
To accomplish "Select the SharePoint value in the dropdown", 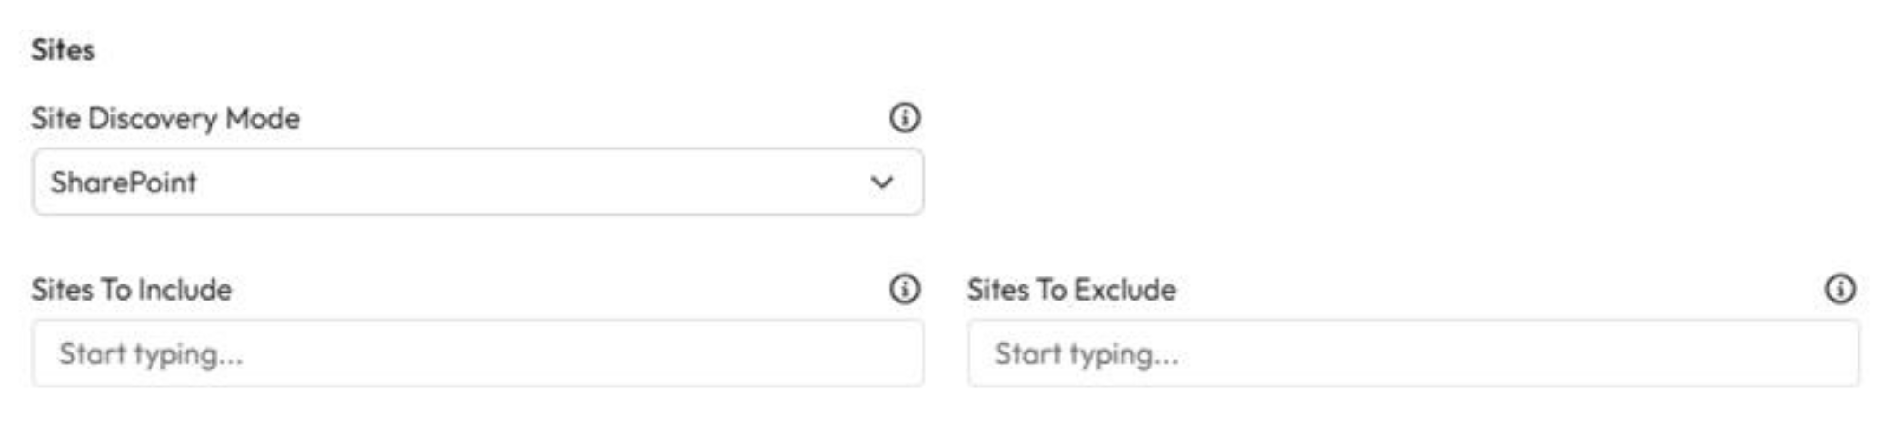I will point(124,182).
